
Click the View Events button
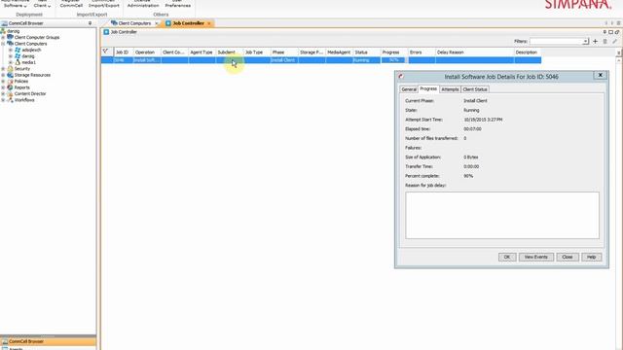click(x=536, y=257)
